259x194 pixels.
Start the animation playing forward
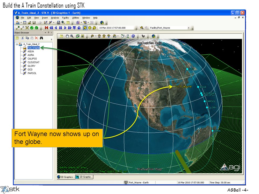point(65,28)
